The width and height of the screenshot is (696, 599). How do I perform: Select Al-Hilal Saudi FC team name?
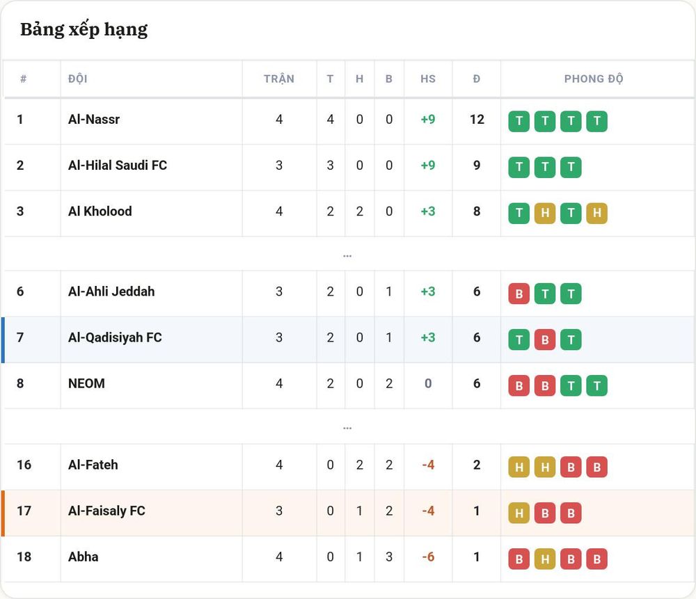118,165
